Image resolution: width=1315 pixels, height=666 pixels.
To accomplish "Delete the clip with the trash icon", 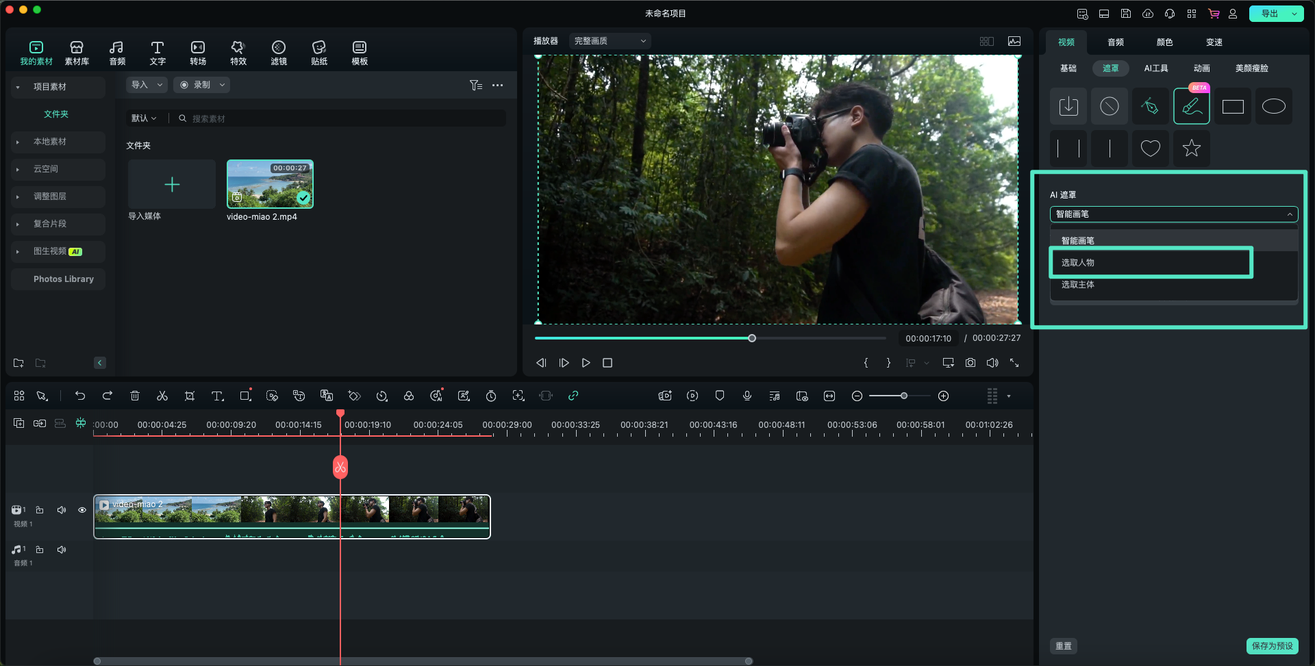I will point(135,396).
